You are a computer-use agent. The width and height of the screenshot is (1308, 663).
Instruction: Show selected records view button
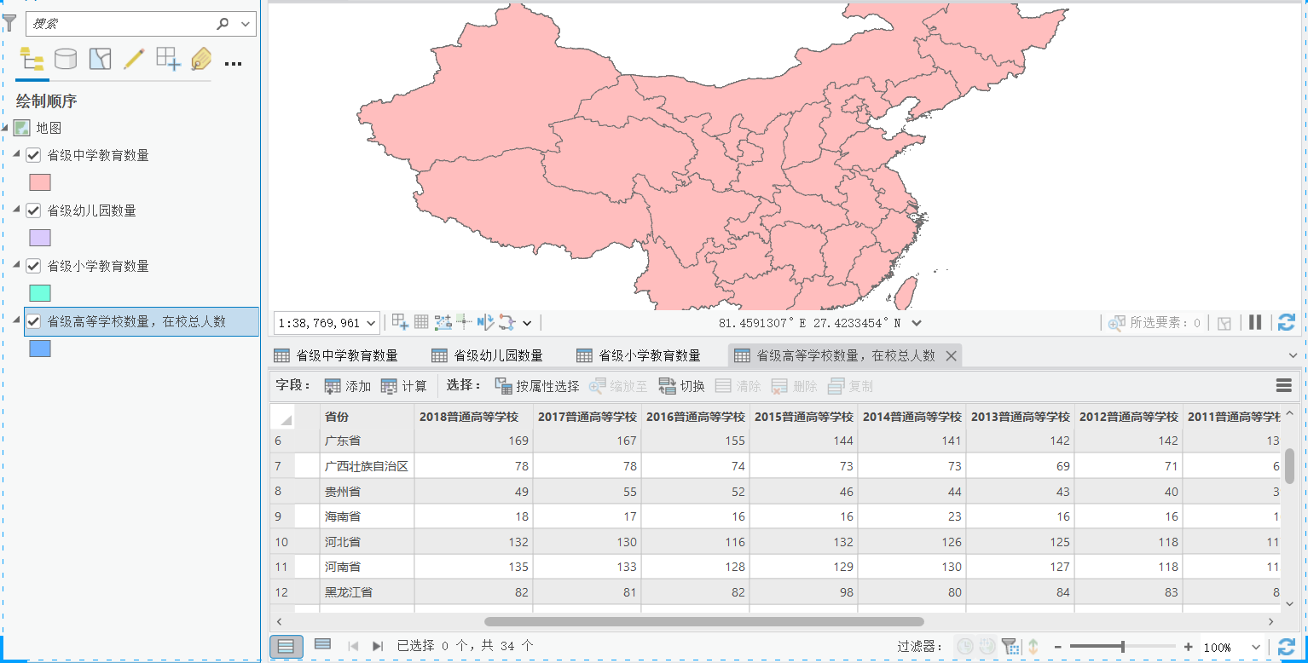click(x=322, y=645)
